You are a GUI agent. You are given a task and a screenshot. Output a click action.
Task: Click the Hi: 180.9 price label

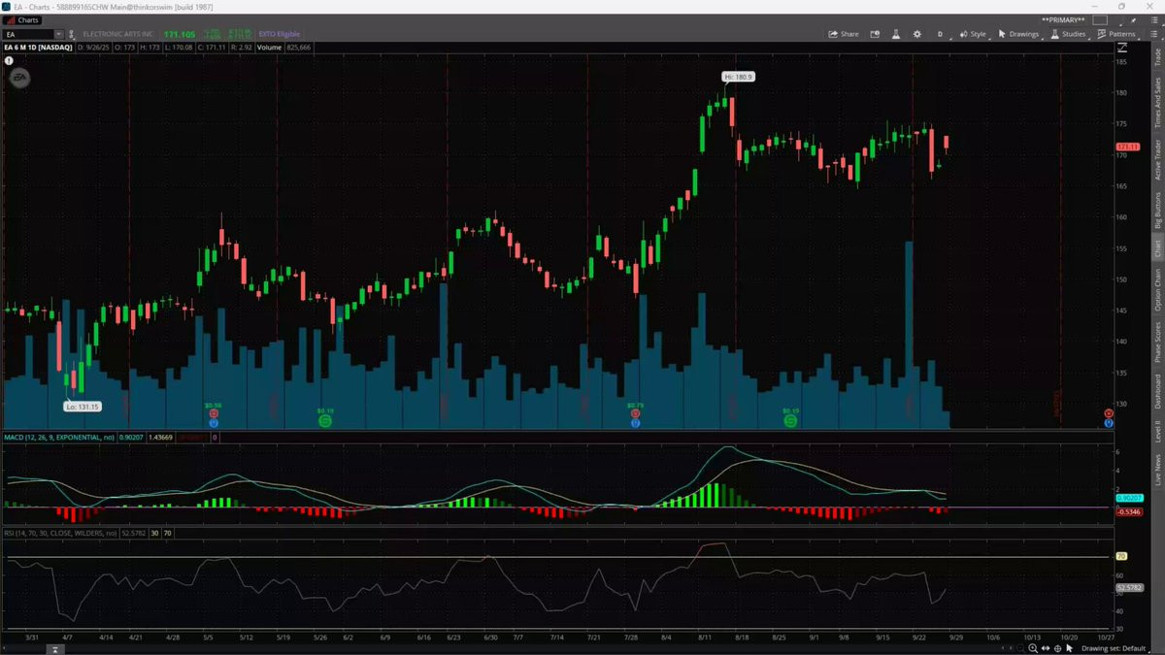pos(738,77)
